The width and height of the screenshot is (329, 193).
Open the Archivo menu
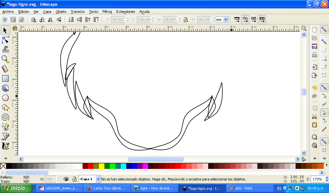click(x=8, y=12)
